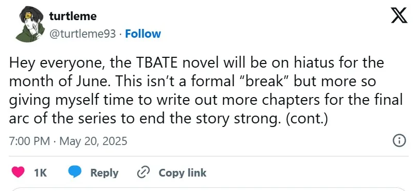
Task: Click the blue reply bubble icon
Action: (75, 172)
